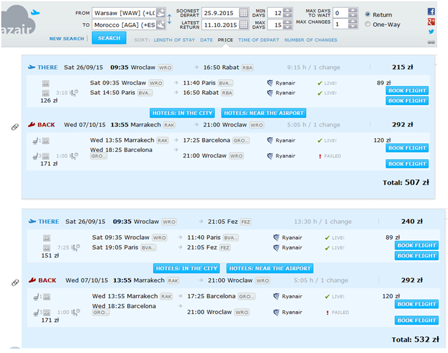Sort results by Length of Stay
This screenshot has height=353, width=448.
coord(174,40)
